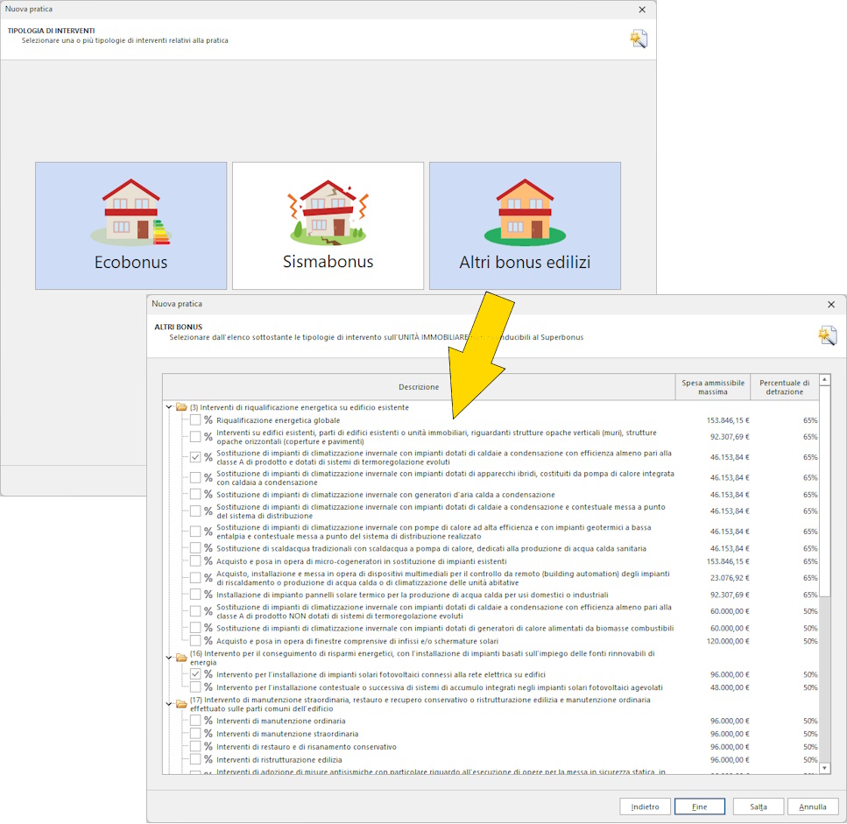Click folder icon of group (3) riqualificazione energetica
Image resolution: width=847 pixels, height=824 pixels.
click(181, 407)
